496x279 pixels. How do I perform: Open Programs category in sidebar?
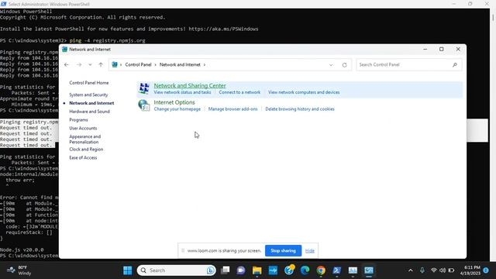coord(78,120)
